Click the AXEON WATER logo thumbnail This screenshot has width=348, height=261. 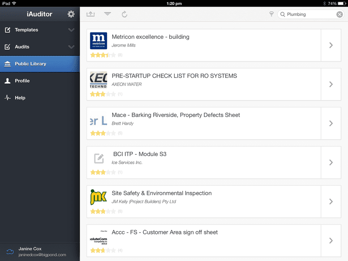[99, 80]
